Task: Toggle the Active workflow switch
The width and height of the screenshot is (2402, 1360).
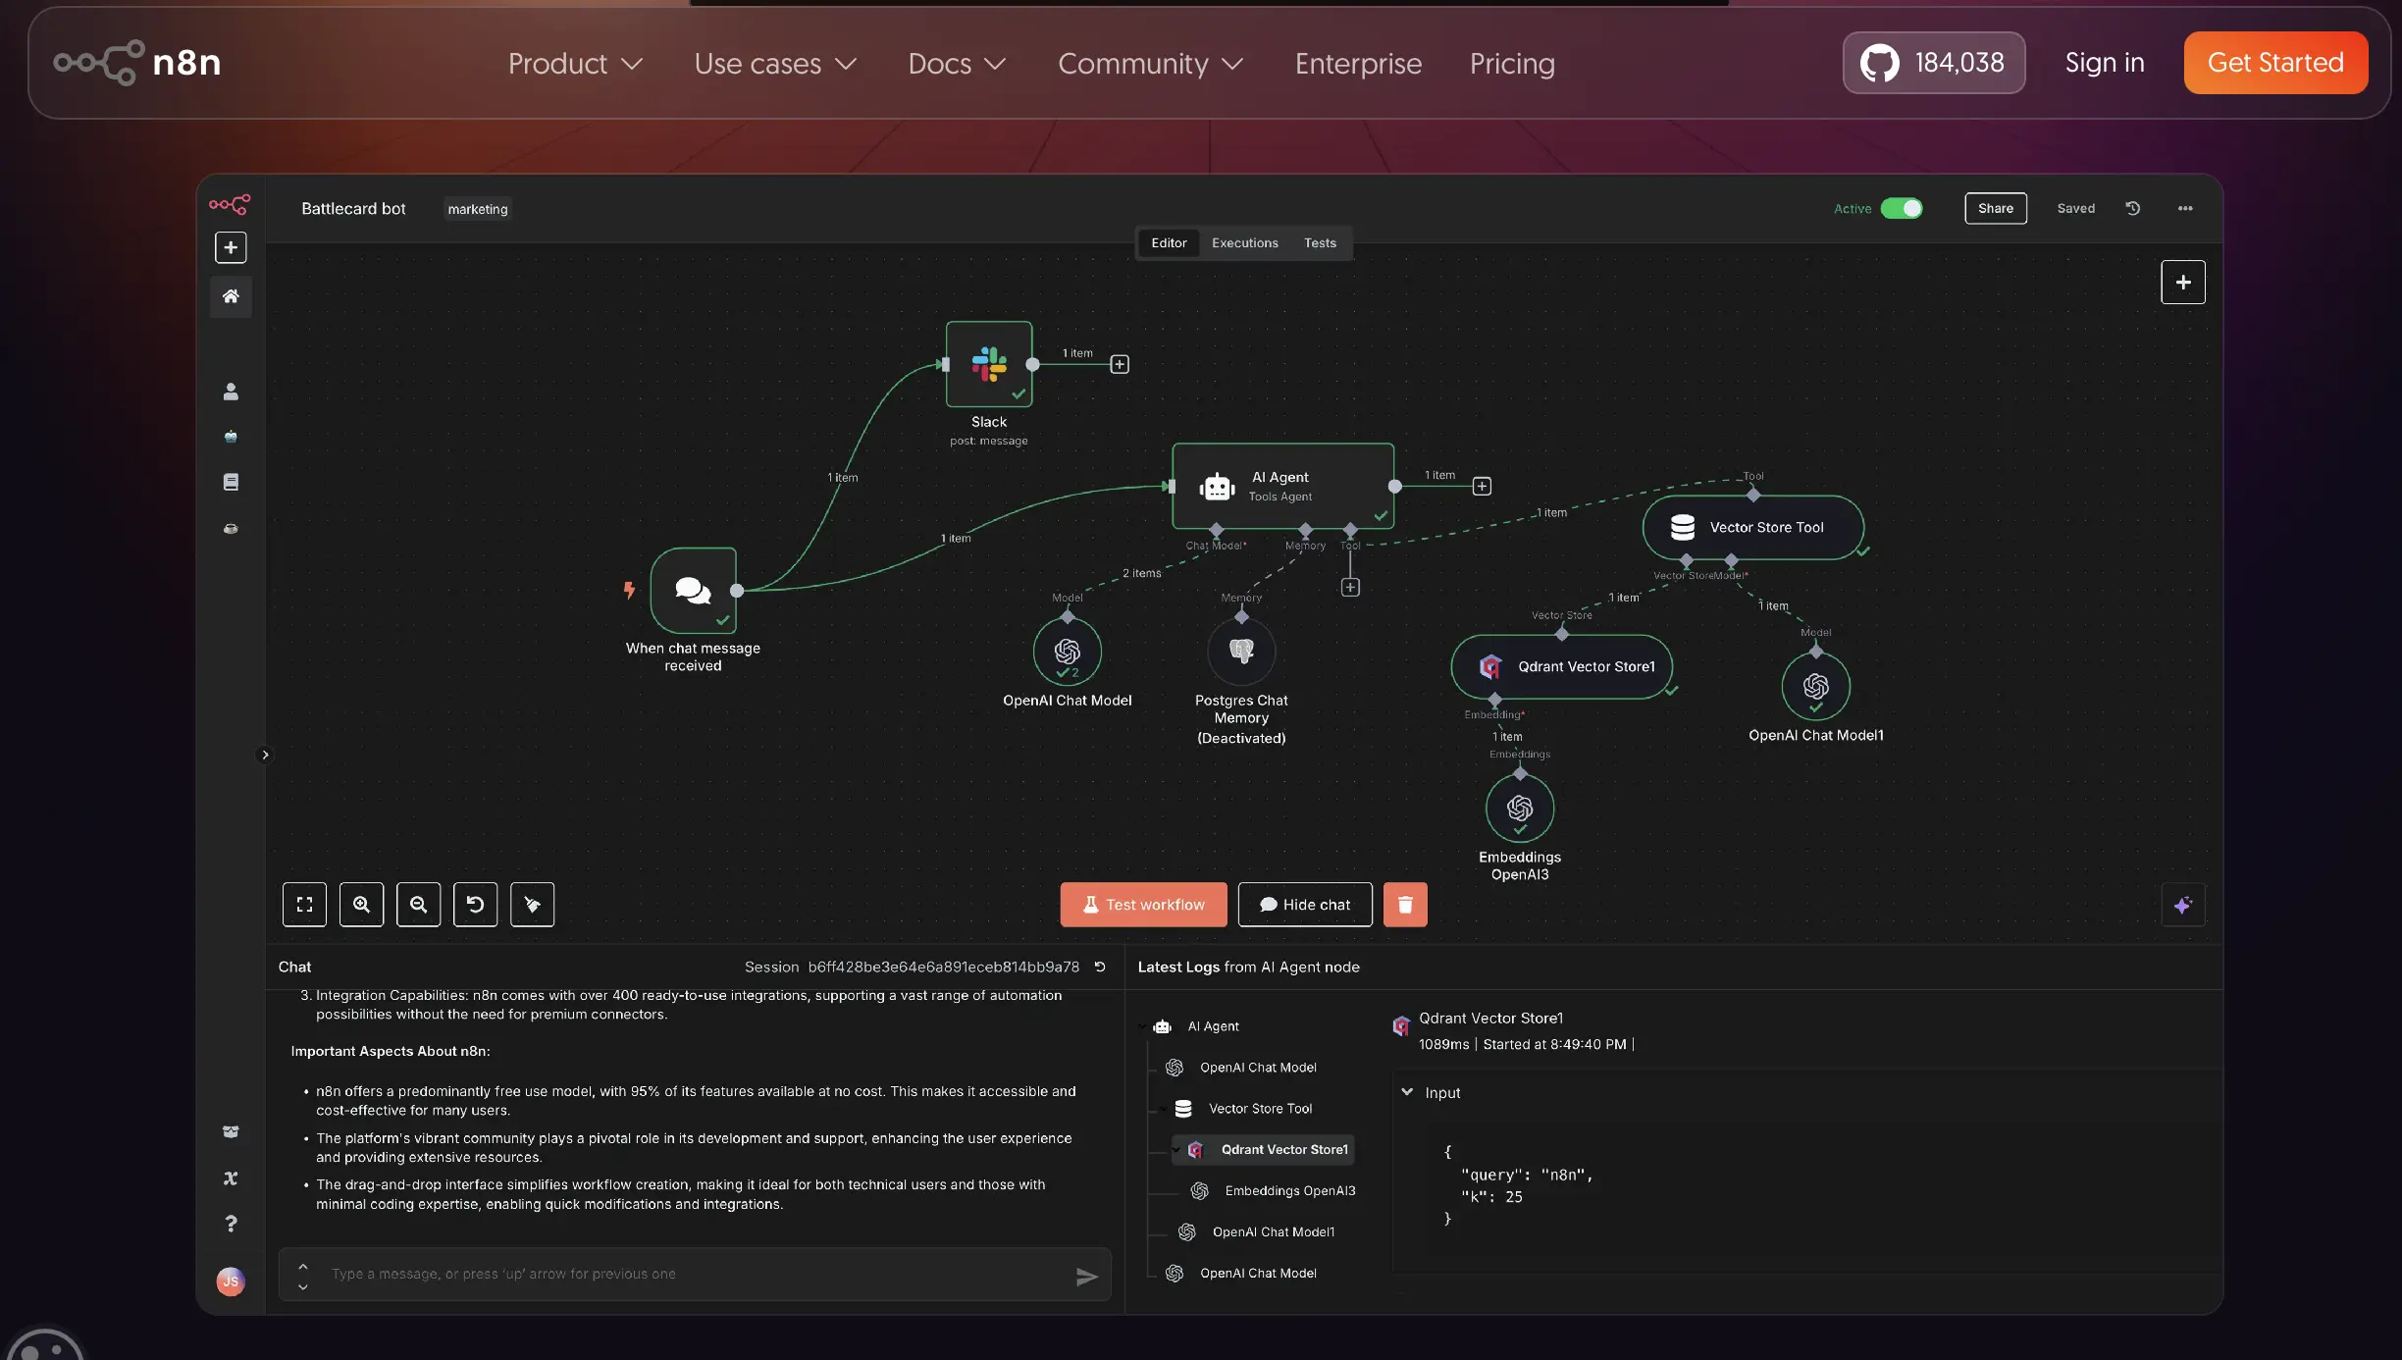Action: click(x=1901, y=208)
